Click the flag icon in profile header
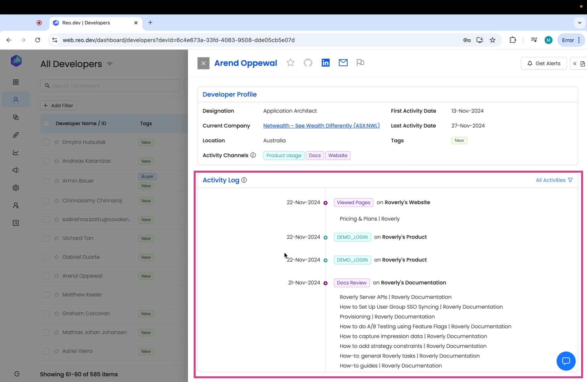Image resolution: width=587 pixels, height=382 pixels. tap(360, 63)
